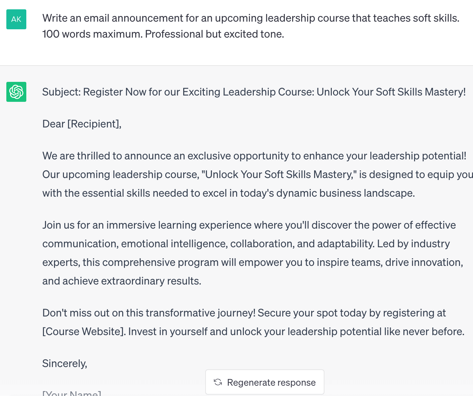
Task: Click the circular arrows regenerate icon
Action: point(218,382)
